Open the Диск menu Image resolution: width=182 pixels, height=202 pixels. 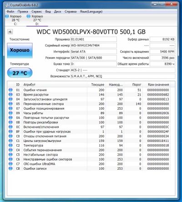coord(58,12)
